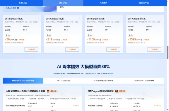169x111 pixels.
Task: Click the 匠心版 value on ¥39 card
Action: coord(8,30)
